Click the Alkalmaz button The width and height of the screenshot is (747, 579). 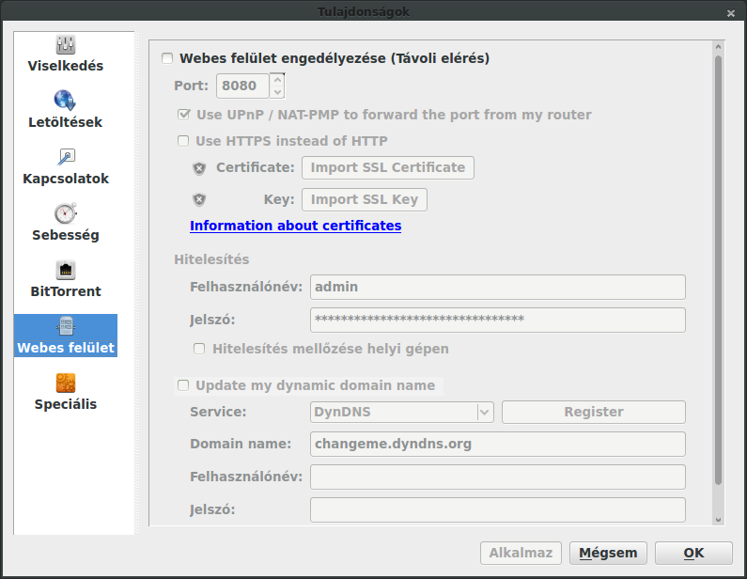tap(521, 553)
